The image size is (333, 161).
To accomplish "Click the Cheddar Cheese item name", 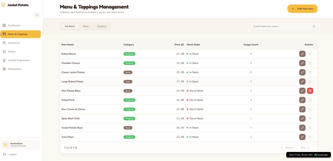I will point(71,63).
